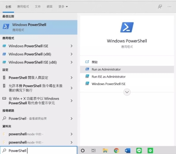Click the search magnifier icon in the search box

(x=4, y=150)
